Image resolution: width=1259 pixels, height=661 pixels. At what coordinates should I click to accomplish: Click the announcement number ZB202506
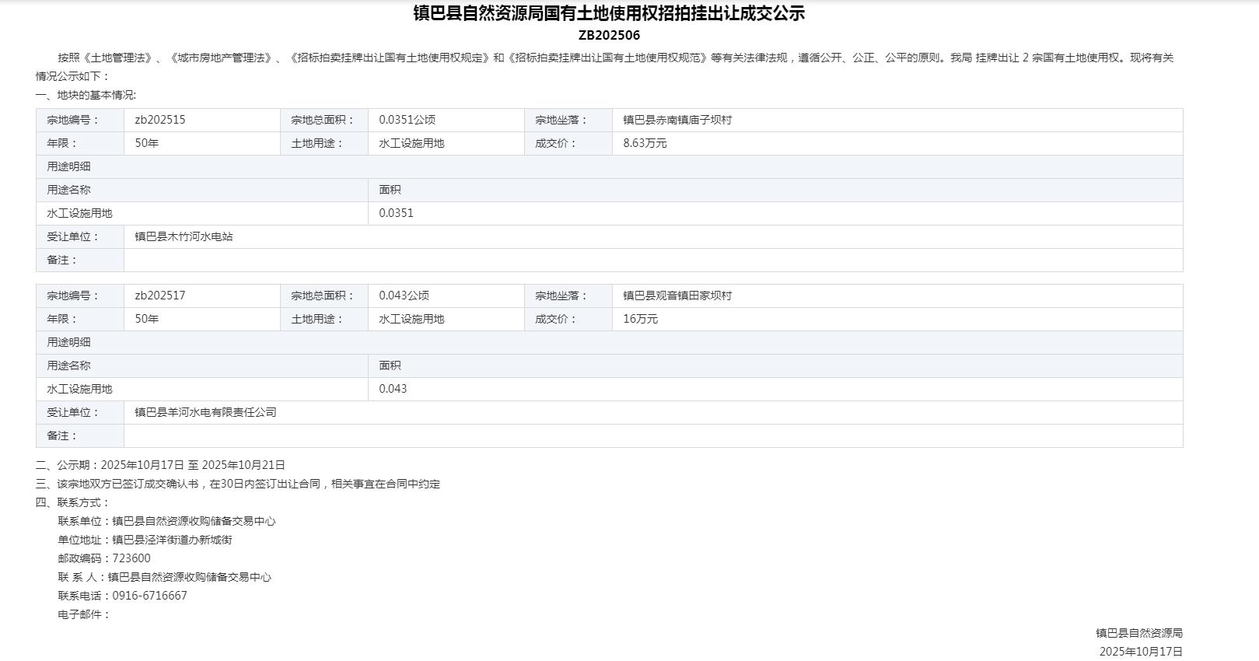[x=609, y=35]
